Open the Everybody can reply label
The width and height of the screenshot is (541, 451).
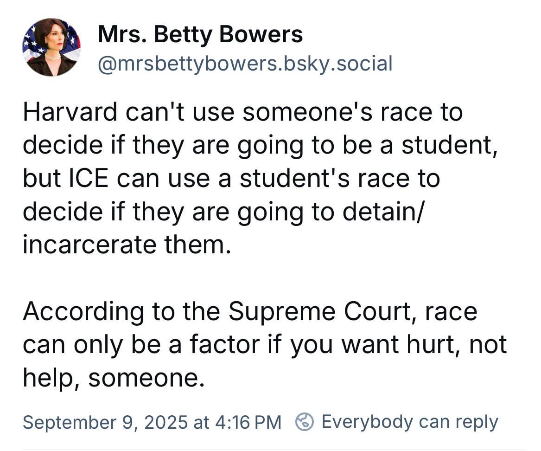(410, 422)
